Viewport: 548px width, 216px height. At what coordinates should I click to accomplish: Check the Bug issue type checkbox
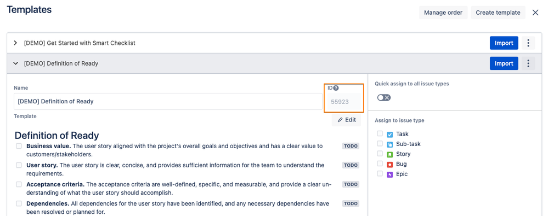380,164
